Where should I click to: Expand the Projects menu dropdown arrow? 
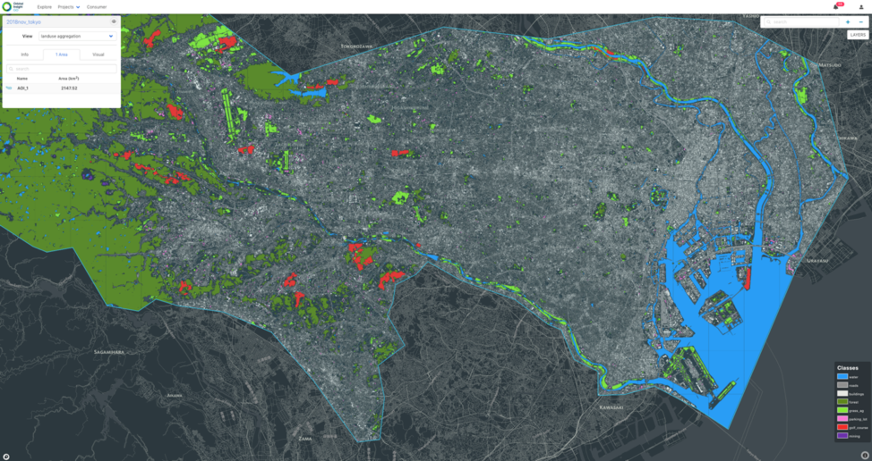point(78,7)
